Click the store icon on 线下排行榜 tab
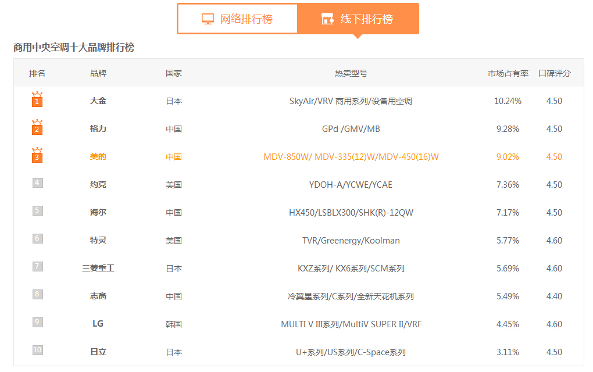The height and width of the screenshot is (372, 593). 327,19
